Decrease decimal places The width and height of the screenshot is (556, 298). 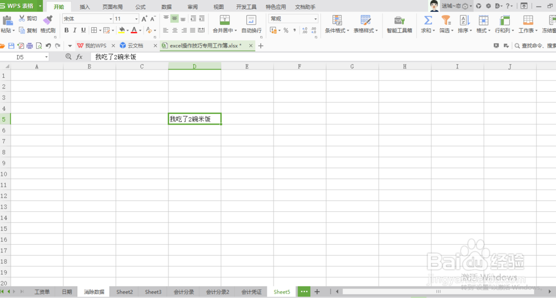(x=314, y=31)
